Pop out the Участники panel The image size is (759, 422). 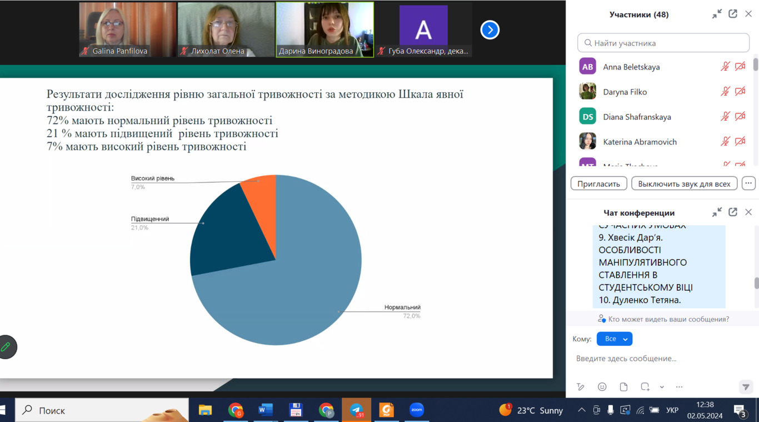733,14
